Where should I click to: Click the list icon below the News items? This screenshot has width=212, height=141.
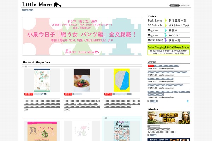148,101
